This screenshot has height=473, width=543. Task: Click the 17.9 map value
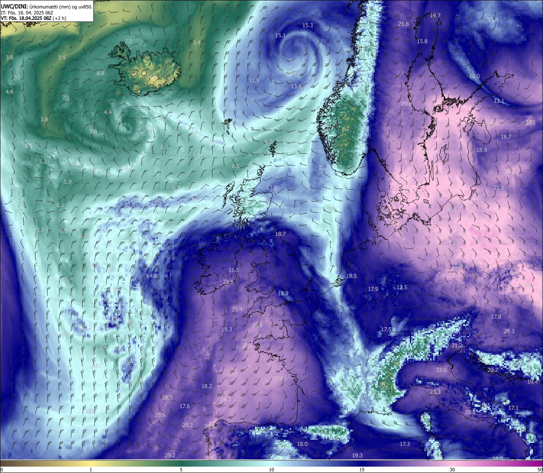pos(373,289)
